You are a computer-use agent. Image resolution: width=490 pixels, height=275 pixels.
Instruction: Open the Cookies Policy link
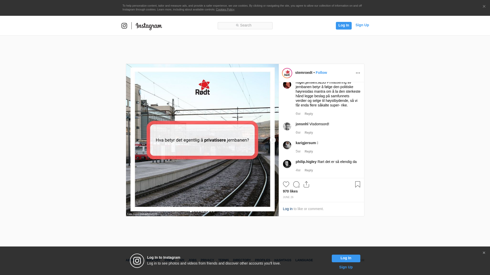tap(225, 9)
